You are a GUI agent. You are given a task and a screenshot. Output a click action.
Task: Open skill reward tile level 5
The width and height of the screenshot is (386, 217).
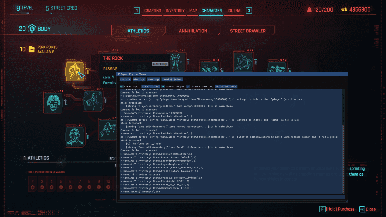pyautogui.click(x=61, y=185)
